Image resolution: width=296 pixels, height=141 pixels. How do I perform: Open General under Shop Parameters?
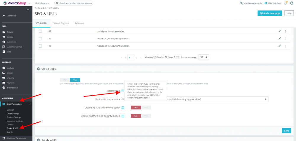click(x=10, y=110)
